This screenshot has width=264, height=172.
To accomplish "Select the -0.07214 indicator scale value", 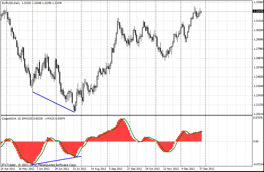I will pos(257,164).
